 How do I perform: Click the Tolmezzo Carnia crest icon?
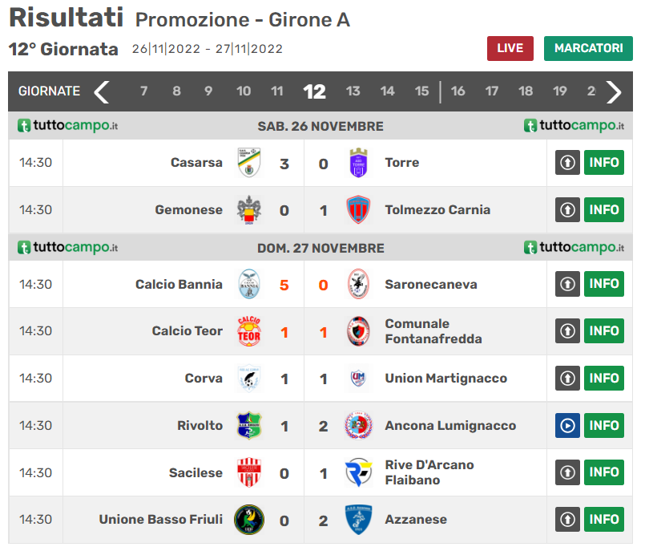[x=358, y=210]
